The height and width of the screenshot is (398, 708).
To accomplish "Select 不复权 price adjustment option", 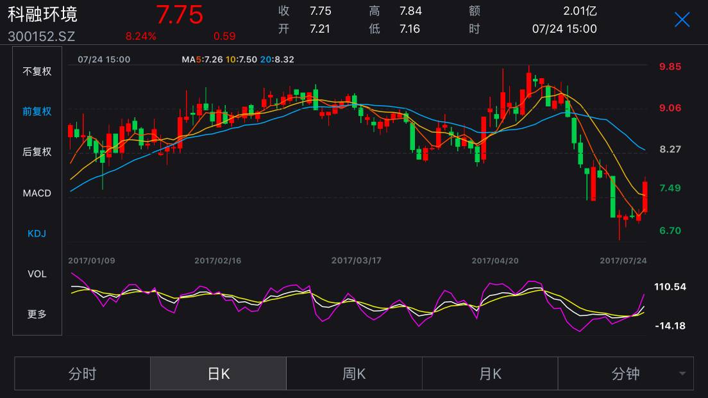I will point(37,71).
